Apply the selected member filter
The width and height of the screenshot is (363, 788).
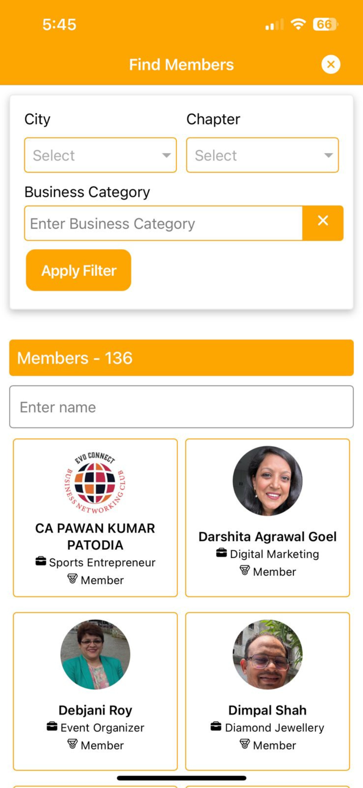pos(79,270)
